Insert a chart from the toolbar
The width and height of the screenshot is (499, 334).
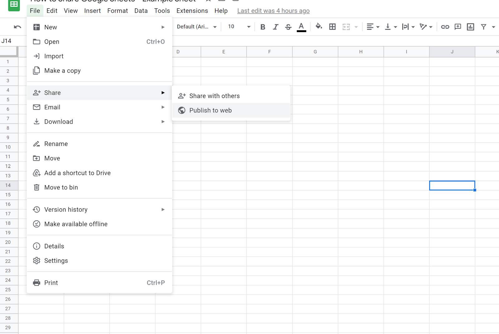470,27
